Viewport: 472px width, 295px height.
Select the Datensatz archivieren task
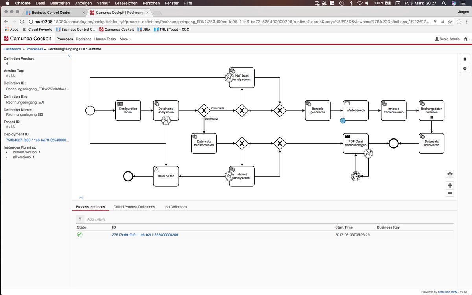[431, 143]
